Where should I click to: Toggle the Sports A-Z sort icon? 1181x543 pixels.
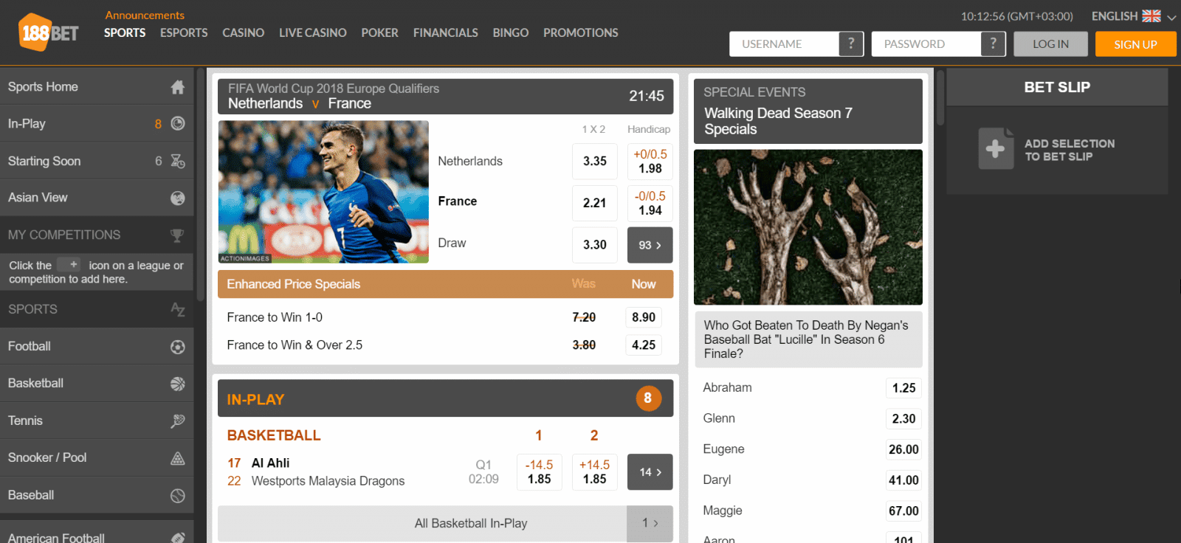pyautogui.click(x=178, y=310)
